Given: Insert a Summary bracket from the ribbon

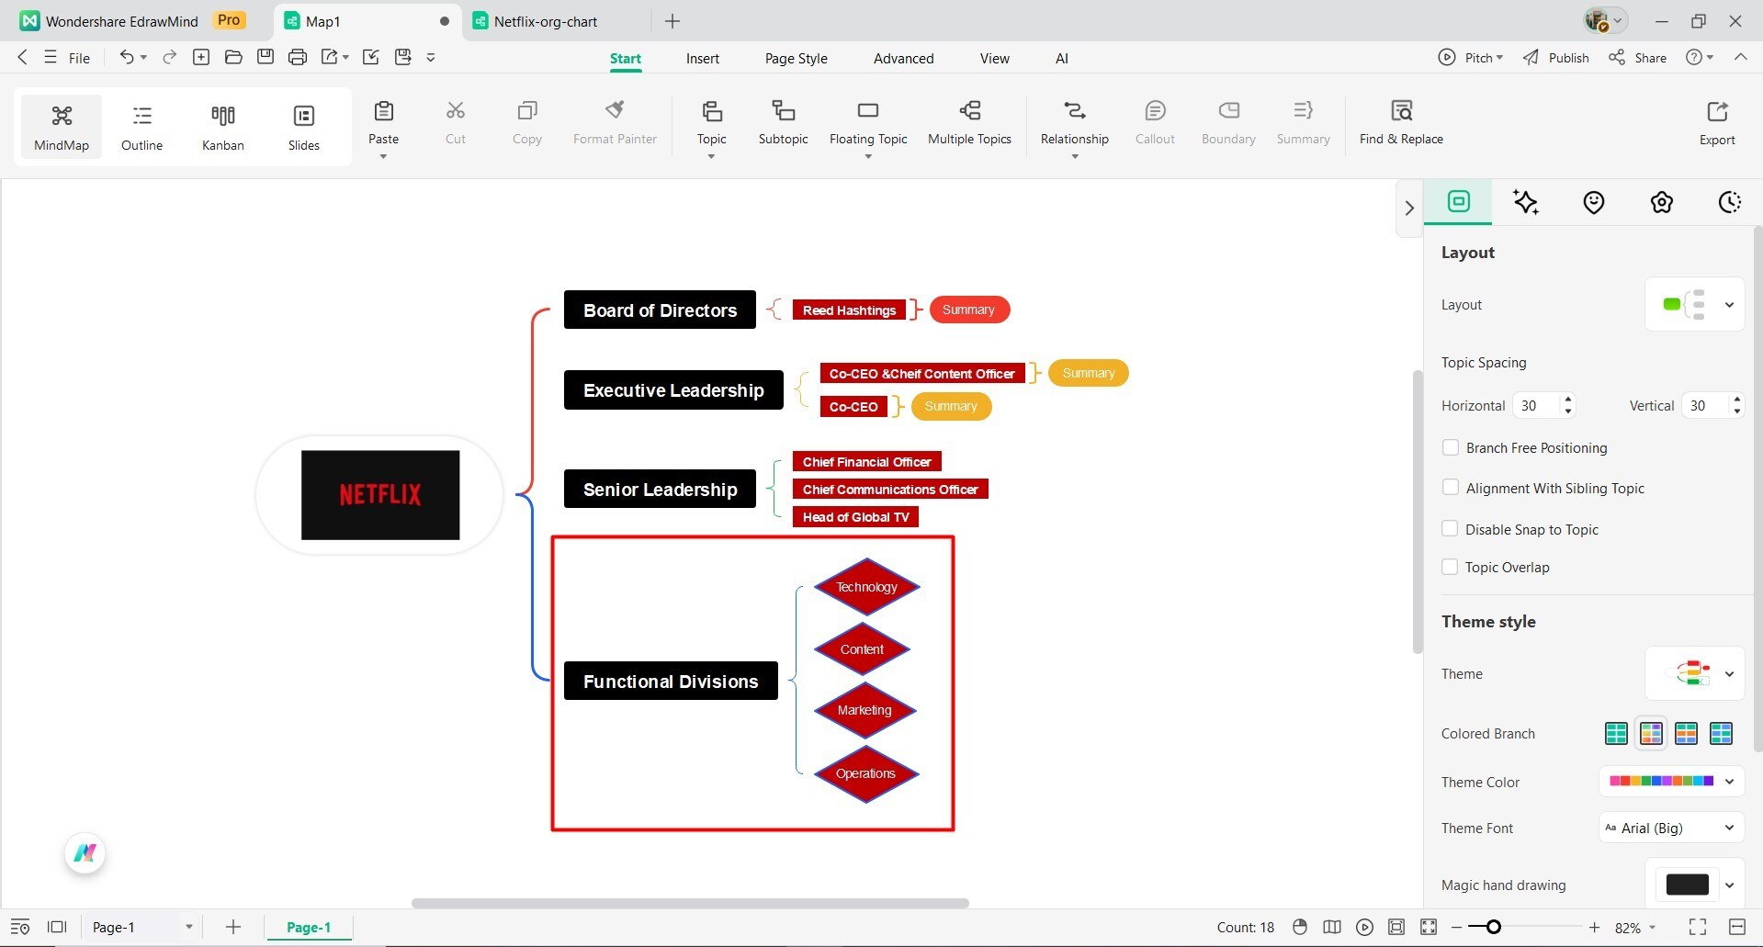Looking at the screenshot, I should (1303, 123).
